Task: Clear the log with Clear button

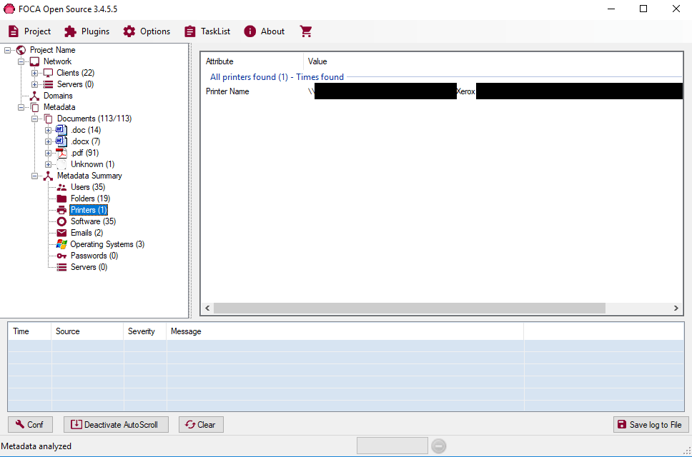Action: click(x=201, y=425)
